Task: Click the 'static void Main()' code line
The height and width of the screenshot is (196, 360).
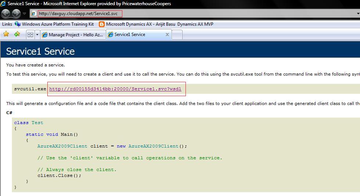Action: pyautogui.click(x=52, y=134)
